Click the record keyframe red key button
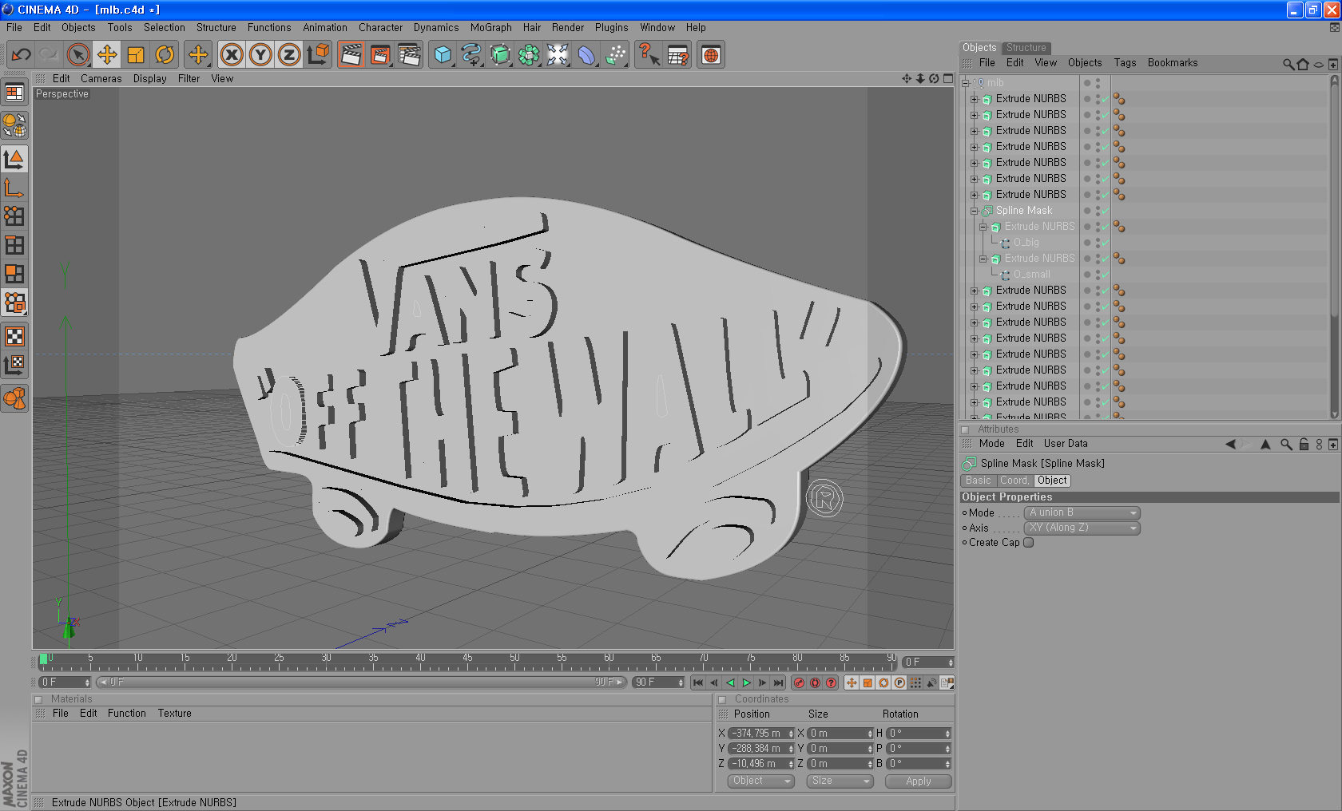The image size is (1342, 811). click(799, 682)
